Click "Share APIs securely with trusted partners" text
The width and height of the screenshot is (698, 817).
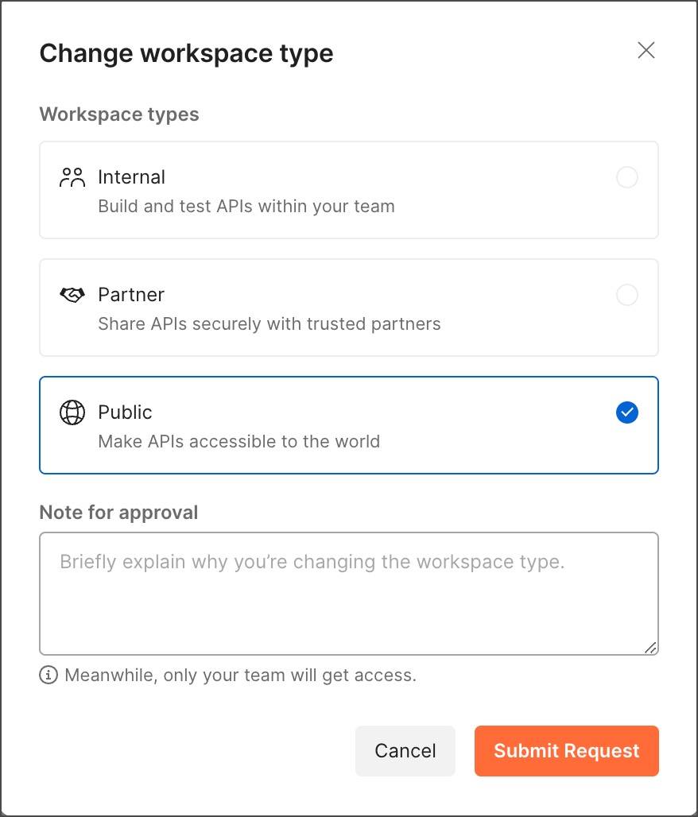tap(270, 324)
